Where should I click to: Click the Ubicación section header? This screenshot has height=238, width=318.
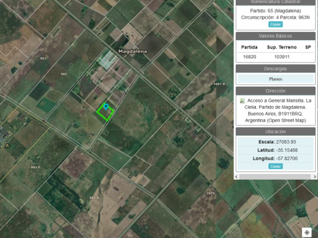pyautogui.click(x=275, y=131)
